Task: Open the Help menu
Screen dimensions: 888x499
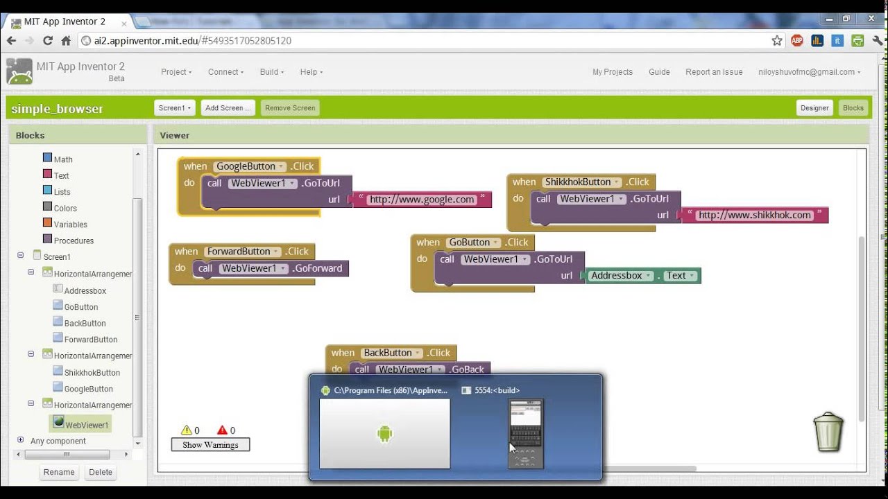Action: [x=311, y=72]
